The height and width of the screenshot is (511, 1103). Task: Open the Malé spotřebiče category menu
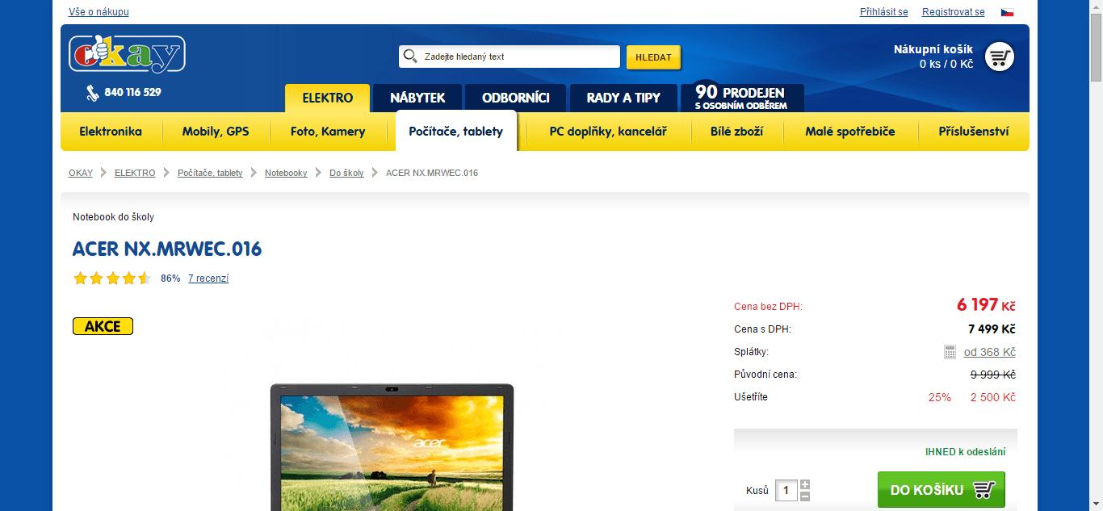tap(850, 132)
